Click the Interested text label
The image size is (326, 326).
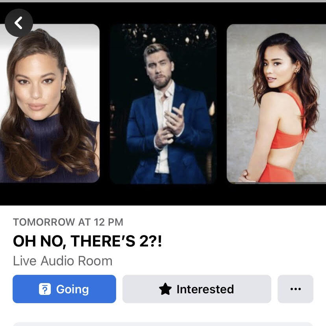205,289
